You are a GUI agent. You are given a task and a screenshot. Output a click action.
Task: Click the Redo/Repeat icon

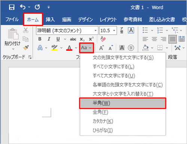[37, 7]
